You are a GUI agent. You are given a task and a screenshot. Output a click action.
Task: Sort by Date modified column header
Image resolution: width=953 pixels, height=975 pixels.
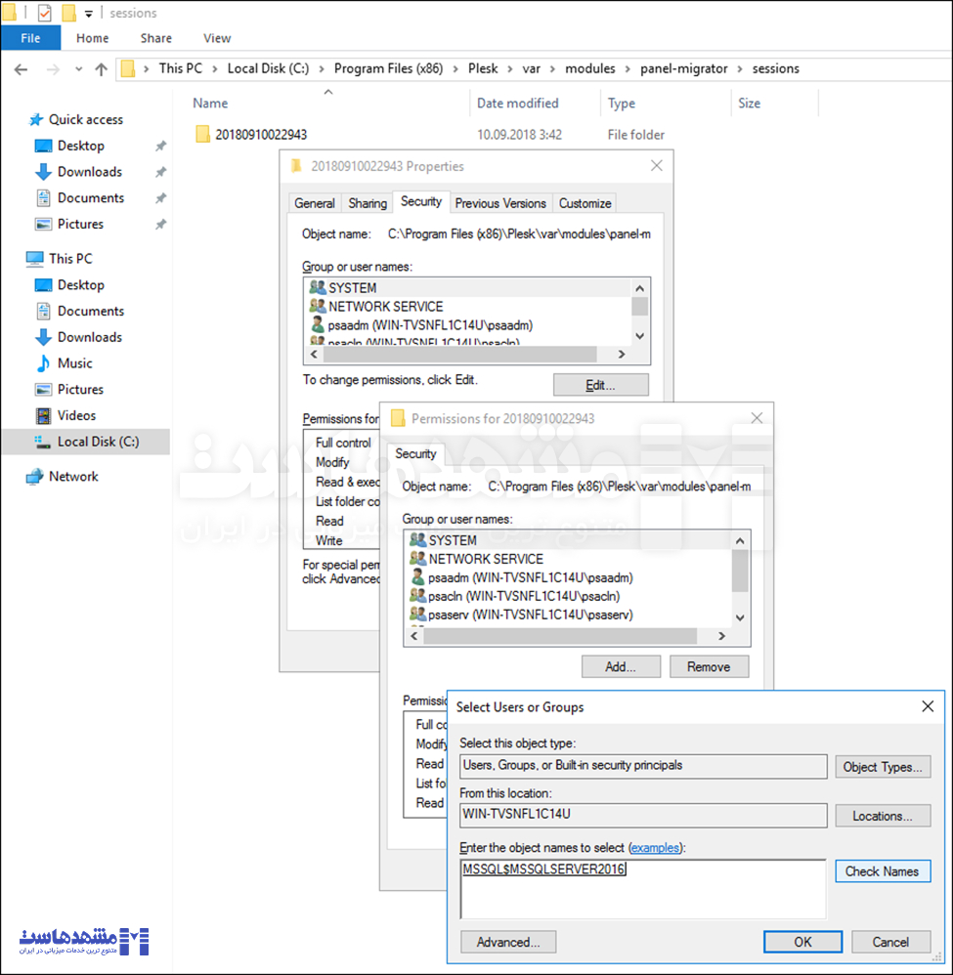pos(518,104)
